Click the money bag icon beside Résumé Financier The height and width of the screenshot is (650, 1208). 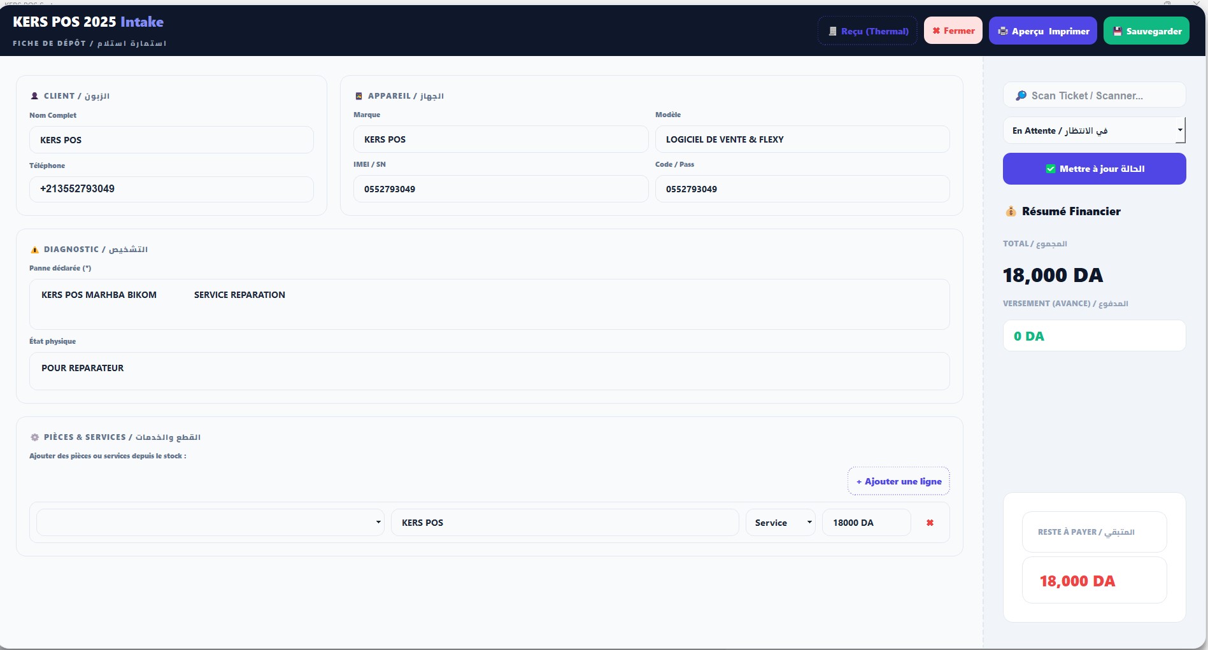click(x=1011, y=211)
